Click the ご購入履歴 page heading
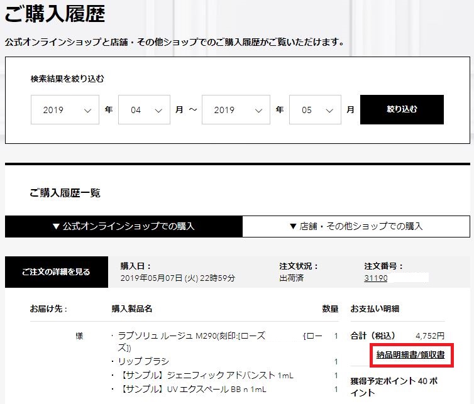The width and height of the screenshot is (474, 404). (55, 13)
